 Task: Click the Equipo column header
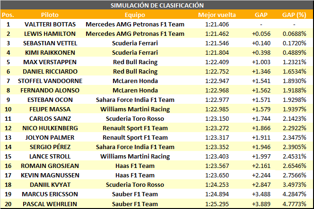point(135,15)
